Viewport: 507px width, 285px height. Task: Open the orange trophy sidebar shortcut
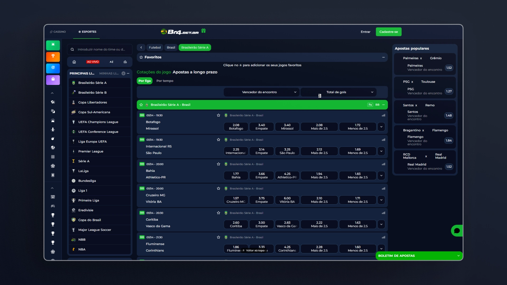[53, 57]
